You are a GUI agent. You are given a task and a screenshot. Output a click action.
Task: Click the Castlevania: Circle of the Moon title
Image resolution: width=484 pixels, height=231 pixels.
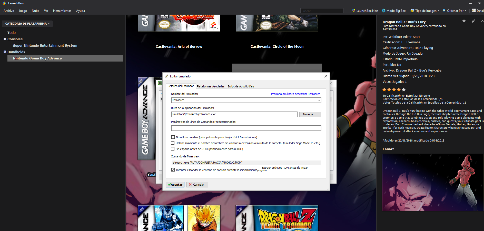(277, 47)
